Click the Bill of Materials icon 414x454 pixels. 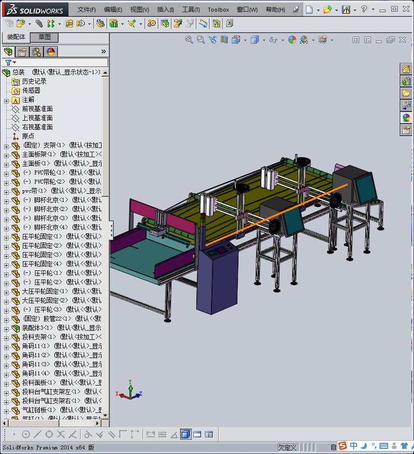165,23
